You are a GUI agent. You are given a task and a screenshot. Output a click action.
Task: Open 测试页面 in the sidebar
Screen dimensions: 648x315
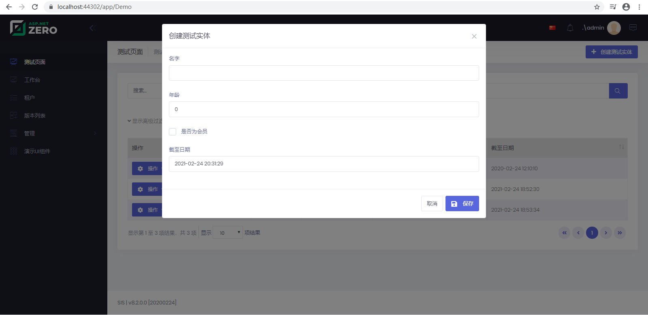(x=53, y=62)
